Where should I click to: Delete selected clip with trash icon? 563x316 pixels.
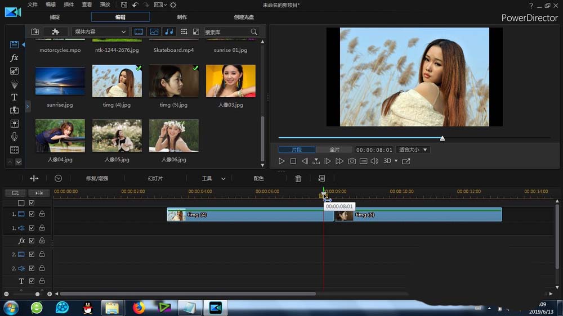tap(298, 178)
